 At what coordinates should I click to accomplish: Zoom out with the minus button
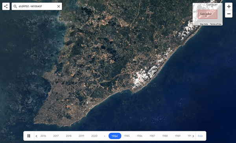[x=229, y=14]
